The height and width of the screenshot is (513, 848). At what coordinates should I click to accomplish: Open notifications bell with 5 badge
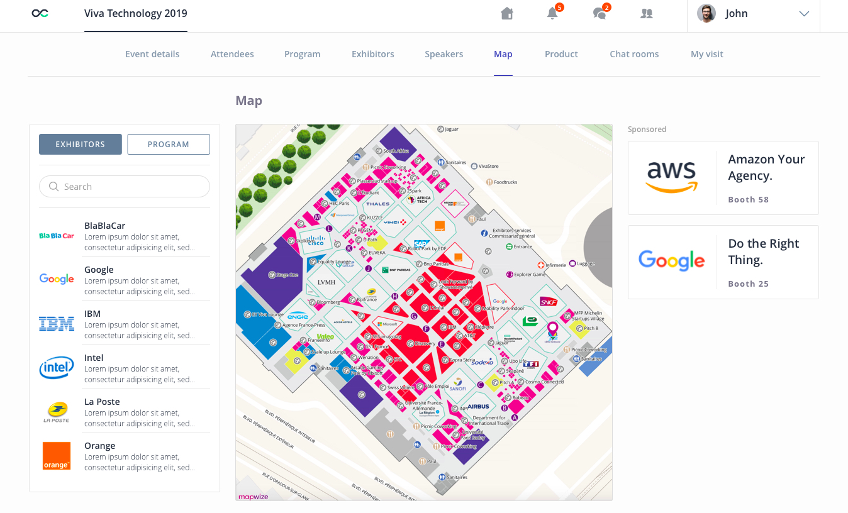coord(552,13)
